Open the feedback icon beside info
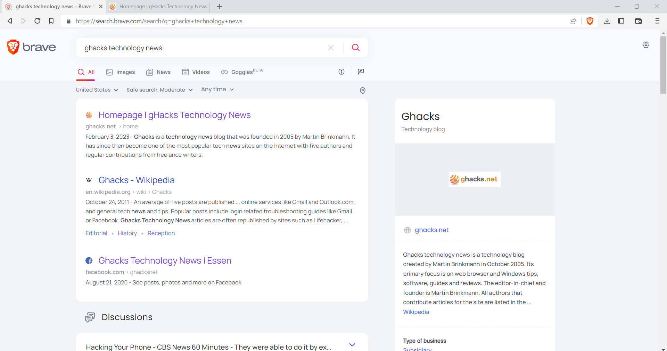 pyautogui.click(x=361, y=71)
